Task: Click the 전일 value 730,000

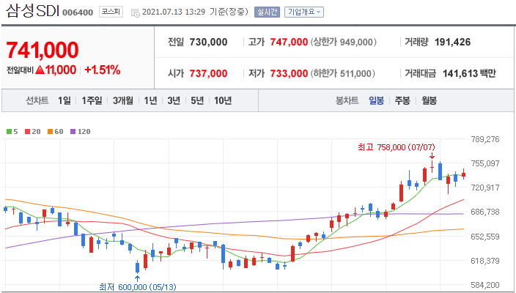Action: 209,42
